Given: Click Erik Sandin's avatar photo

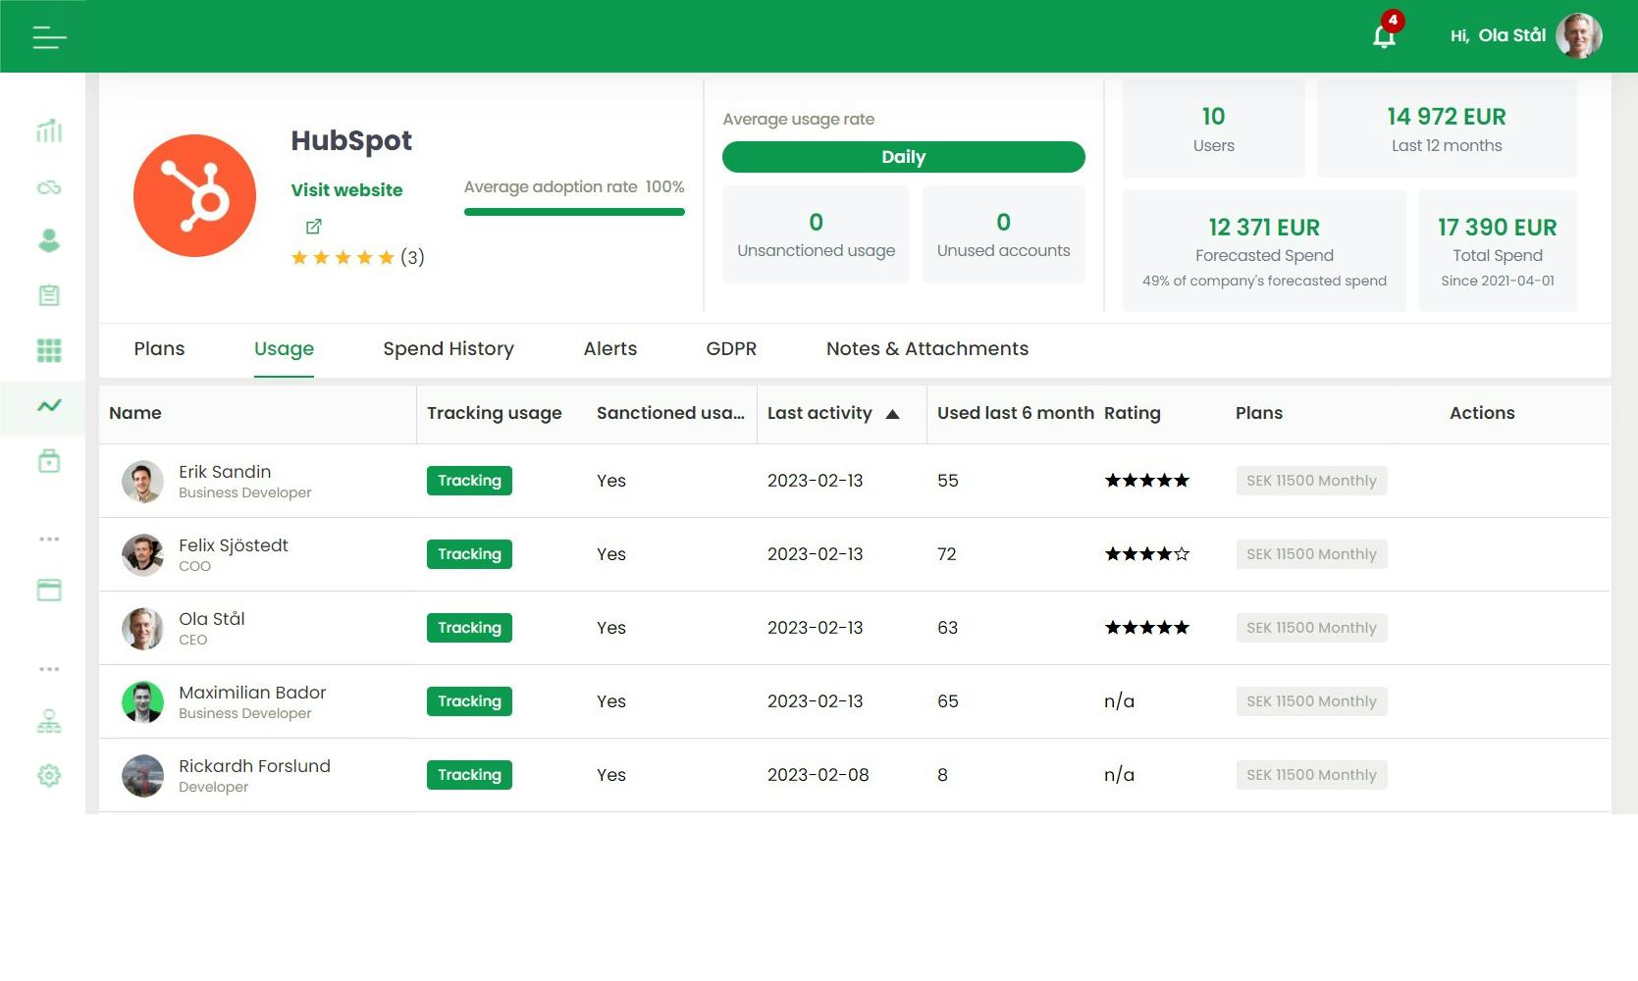Looking at the screenshot, I should (x=142, y=482).
